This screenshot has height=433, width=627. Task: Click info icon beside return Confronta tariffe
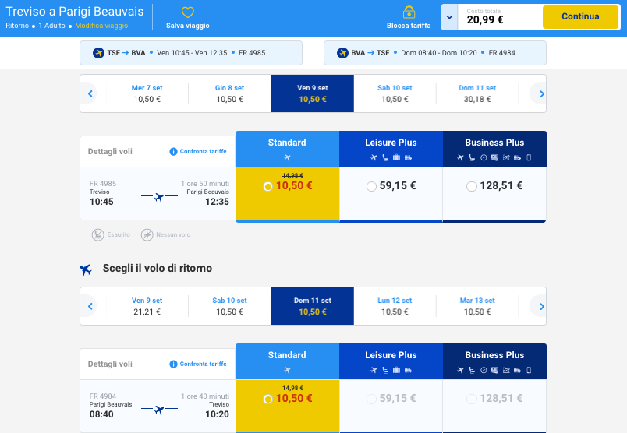pyautogui.click(x=173, y=364)
